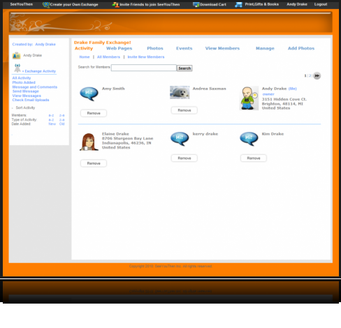Open the Events tab
The width and height of the screenshot is (341, 328).
(184, 48)
